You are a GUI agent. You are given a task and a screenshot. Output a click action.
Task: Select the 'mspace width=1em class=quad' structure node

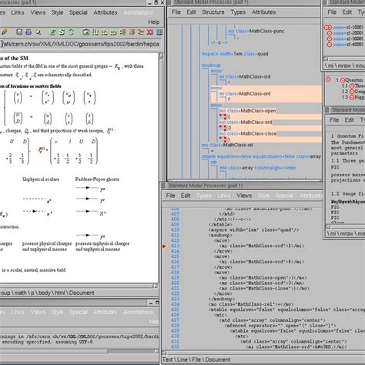pyautogui.click(x=235, y=54)
